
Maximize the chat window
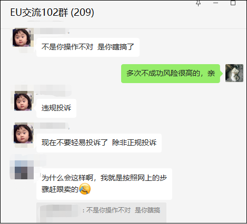click(x=233, y=3)
